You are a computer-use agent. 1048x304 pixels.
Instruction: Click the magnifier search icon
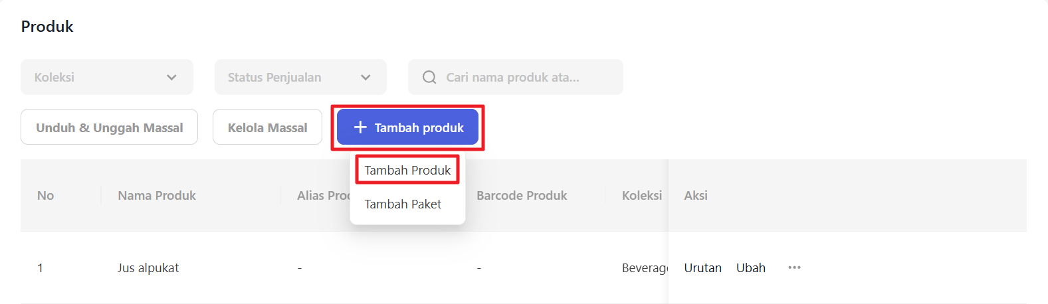pyautogui.click(x=429, y=78)
